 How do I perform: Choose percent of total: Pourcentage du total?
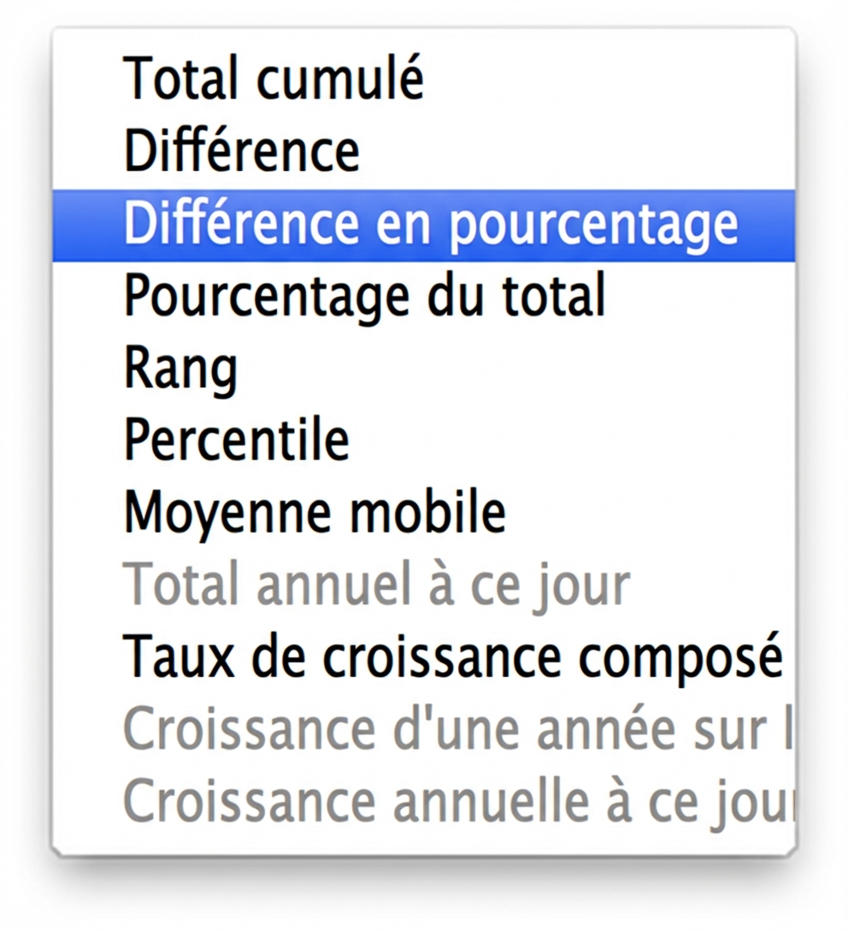[x=423, y=297]
